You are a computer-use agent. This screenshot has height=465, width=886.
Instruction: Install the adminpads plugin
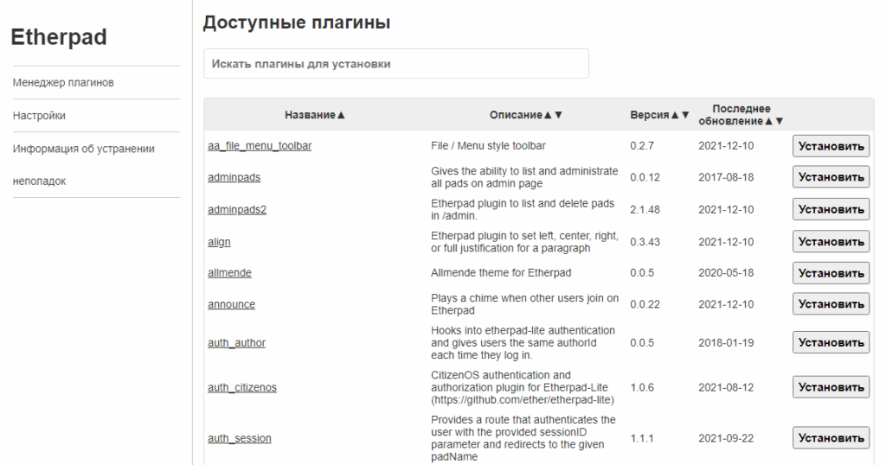pyautogui.click(x=831, y=177)
